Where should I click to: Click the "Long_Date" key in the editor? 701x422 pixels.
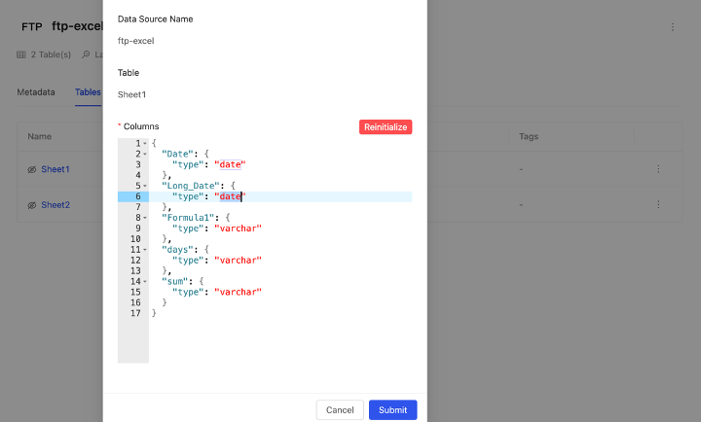tap(191, 186)
